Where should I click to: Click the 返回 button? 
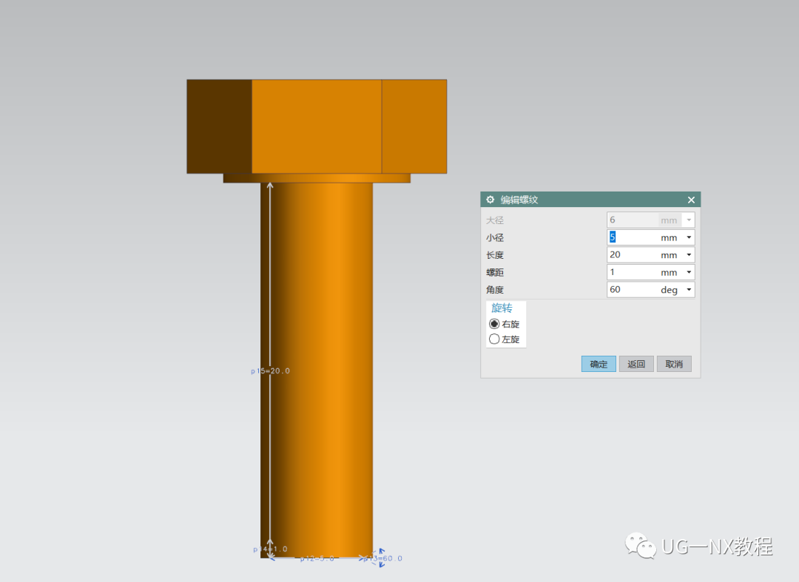pyautogui.click(x=636, y=364)
